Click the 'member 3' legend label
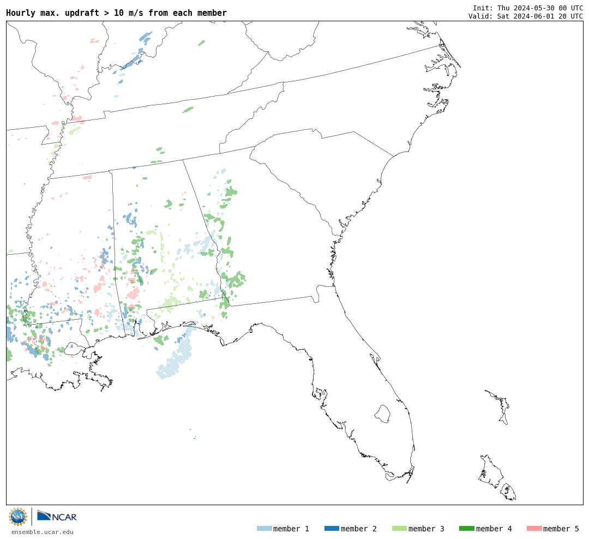Viewport: 589px width, 539px height. [x=426, y=529]
